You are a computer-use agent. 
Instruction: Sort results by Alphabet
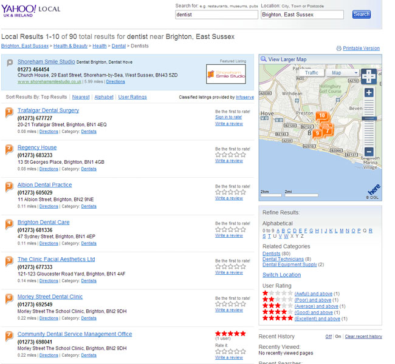pyautogui.click(x=104, y=97)
